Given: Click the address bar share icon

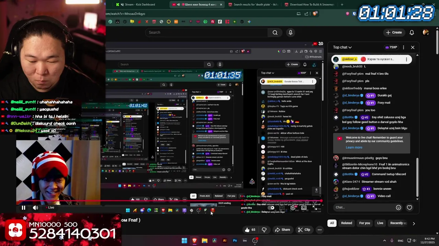Looking at the screenshot, I should [x=307, y=14].
